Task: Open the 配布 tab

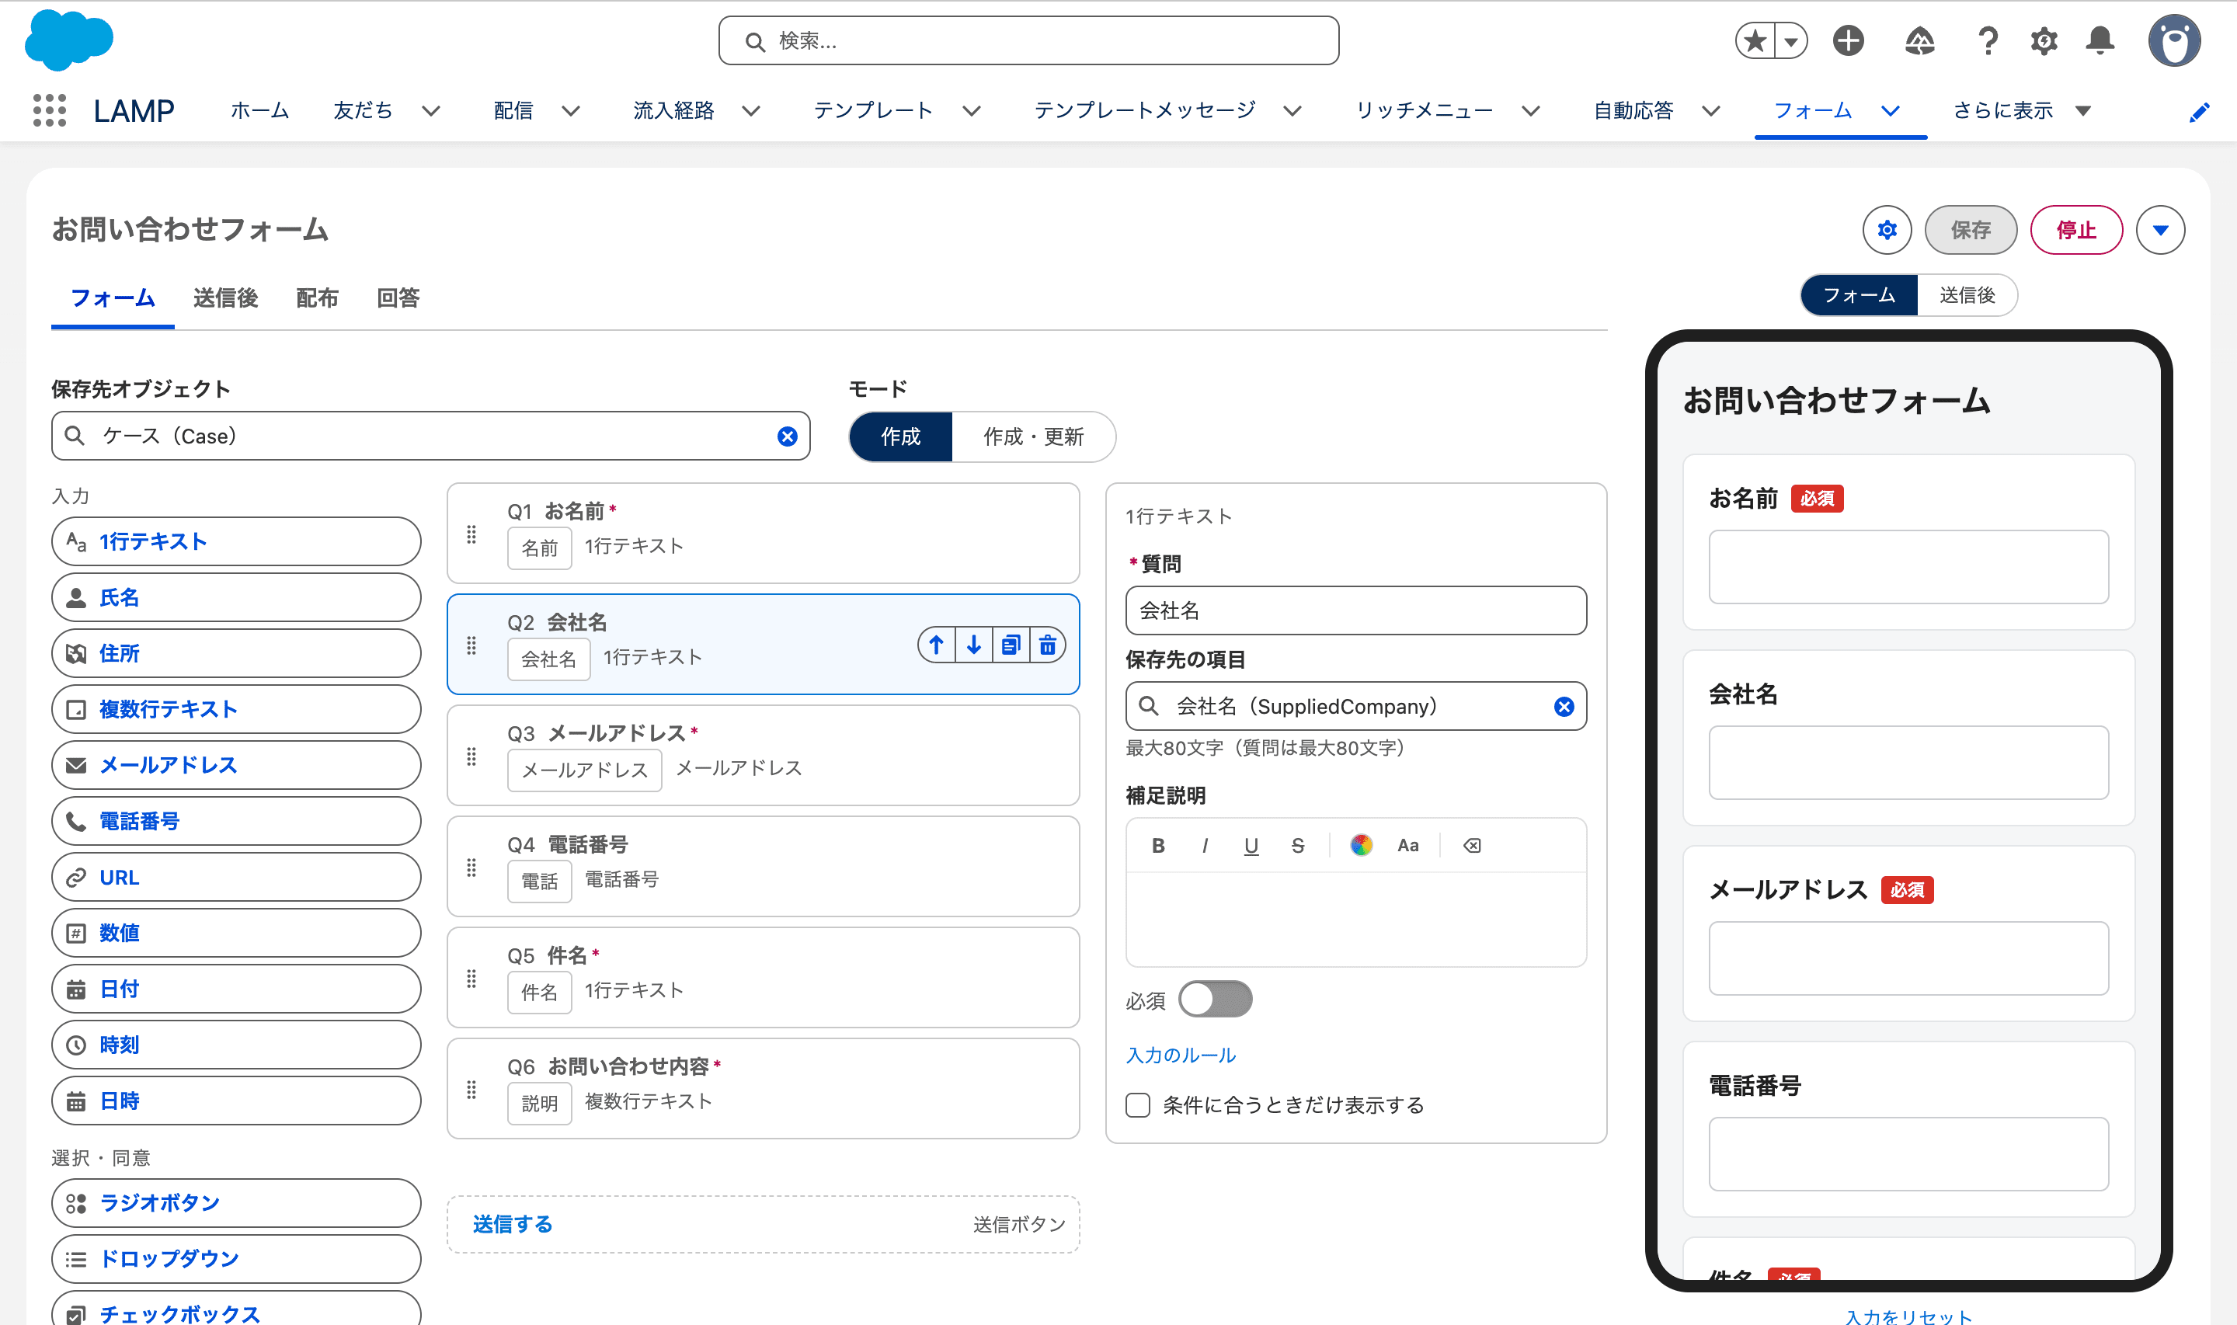Action: pyautogui.click(x=317, y=297)
